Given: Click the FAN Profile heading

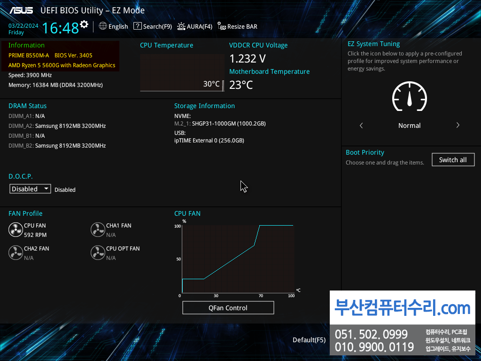Looking at the screenshot, I should point(25,213).
